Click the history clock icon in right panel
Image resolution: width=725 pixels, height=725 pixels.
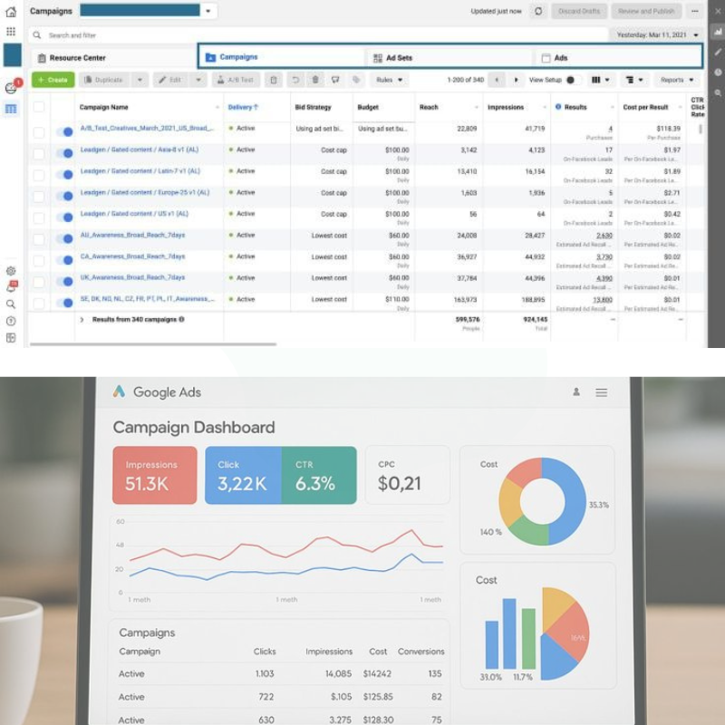tap(718, 72)
